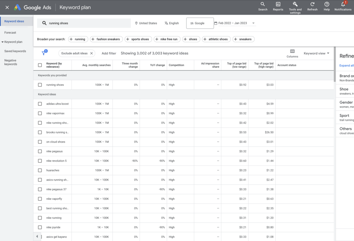Add the nike free run suggestion plus icon
This screenshot has width=354, height=241.
pyautogui.click(x=157, y=39)
